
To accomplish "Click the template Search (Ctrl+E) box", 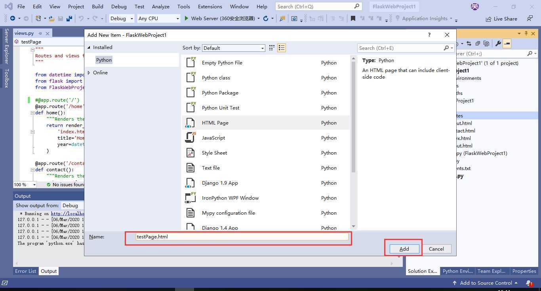I will (406, 48).
